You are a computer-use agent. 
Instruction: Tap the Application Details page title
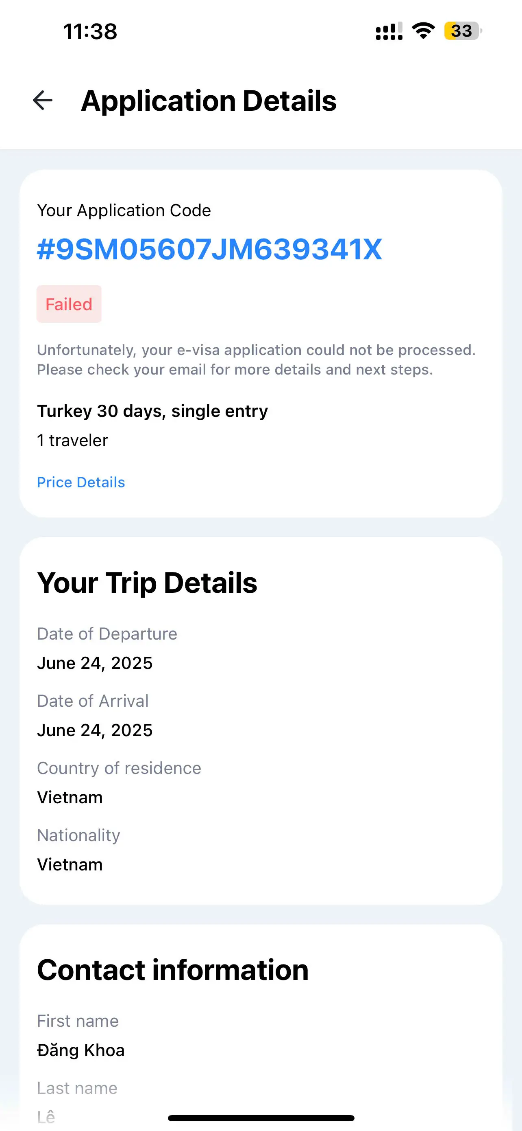coord(209,101)
